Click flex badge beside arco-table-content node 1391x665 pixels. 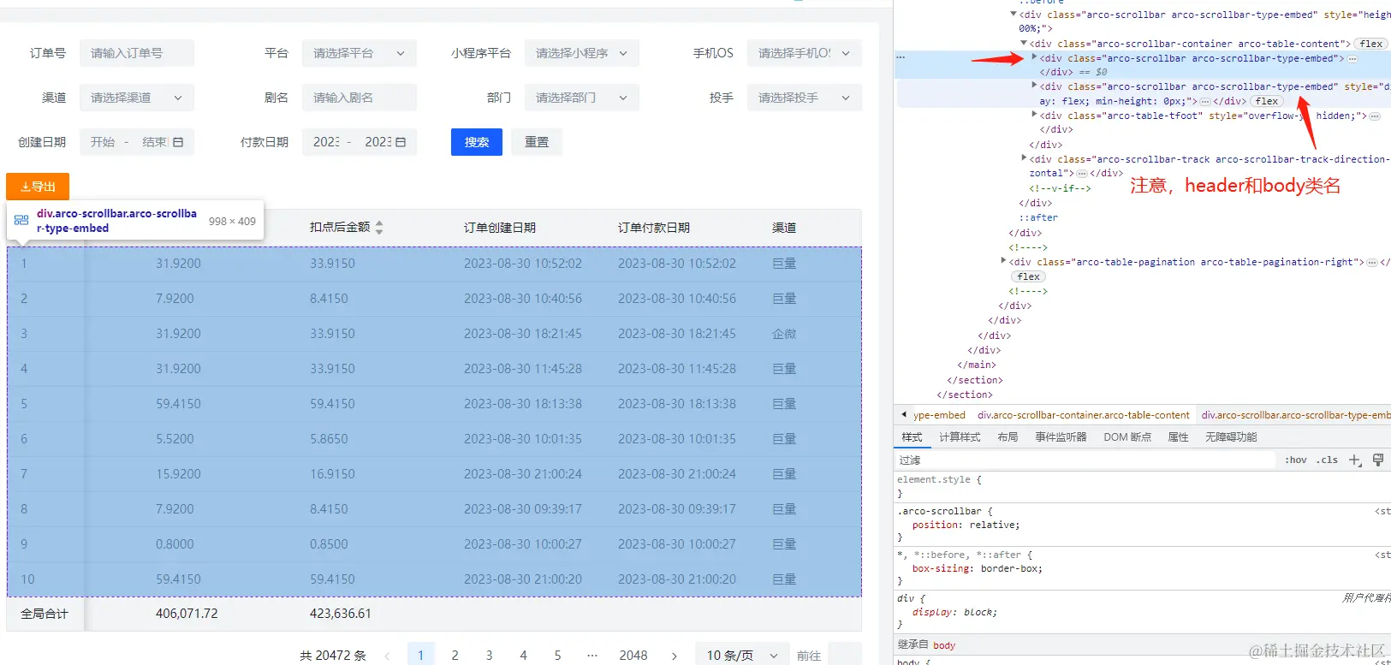pyautogui.click(x=1371, y=44)
